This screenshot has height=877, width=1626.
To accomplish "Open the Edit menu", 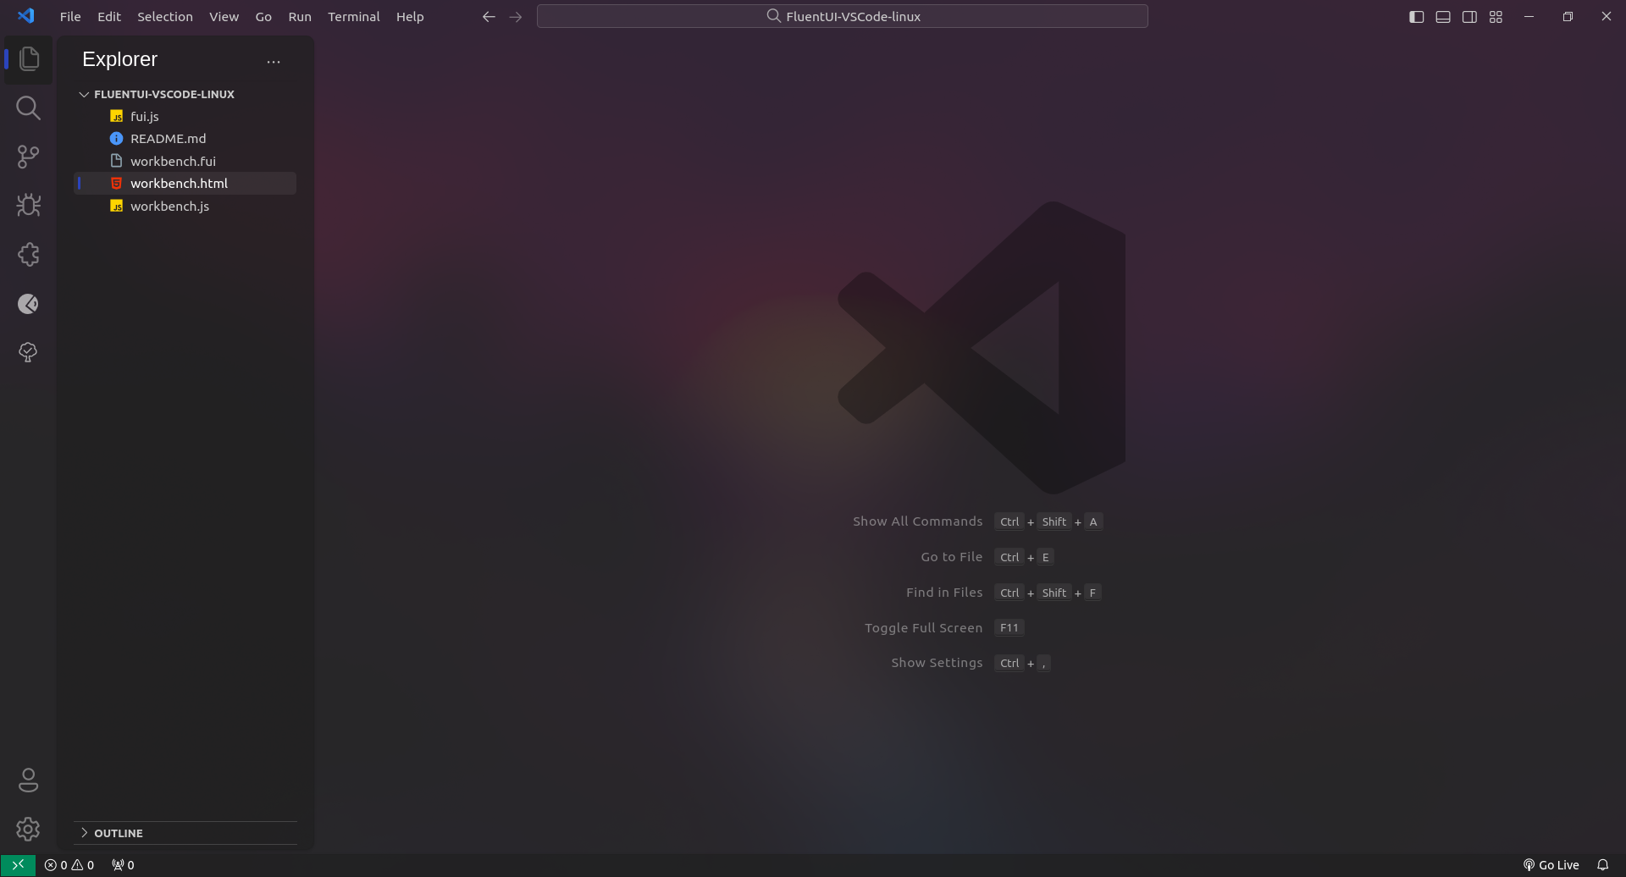I will [109, 16].
